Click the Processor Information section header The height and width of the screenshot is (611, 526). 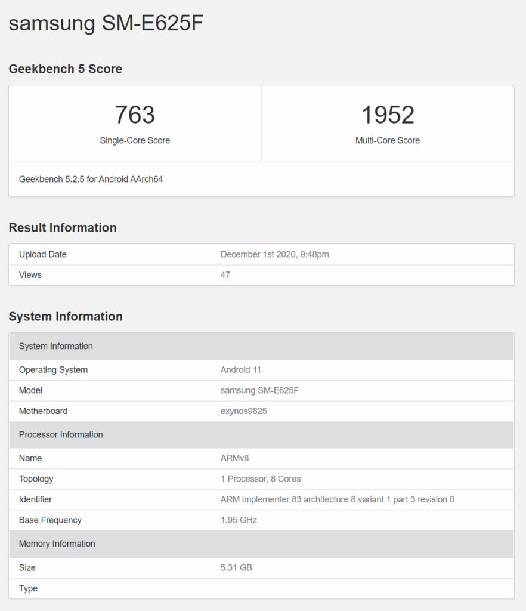[x=261, y=435]
